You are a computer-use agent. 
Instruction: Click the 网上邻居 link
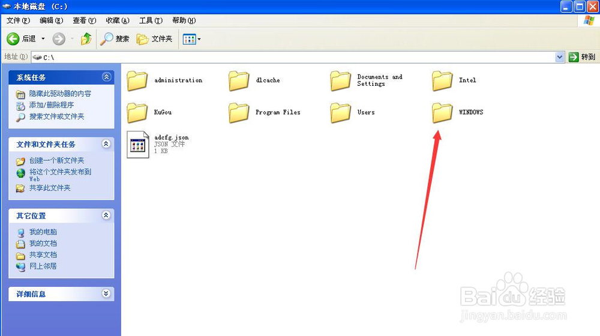pyautogui.click(x=43, y=266)
